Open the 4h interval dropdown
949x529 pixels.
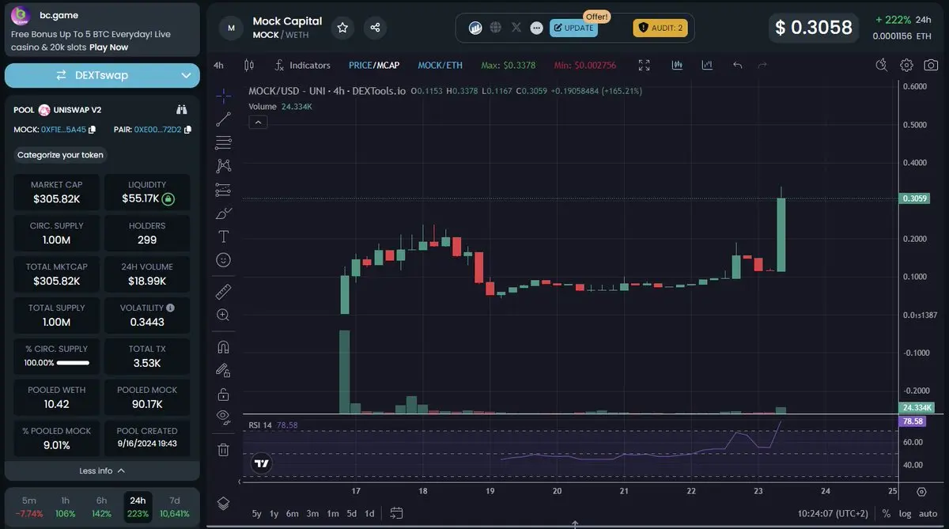point(219,65)
